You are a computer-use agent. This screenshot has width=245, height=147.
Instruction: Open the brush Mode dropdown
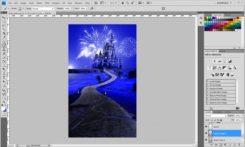pos(43,9)
